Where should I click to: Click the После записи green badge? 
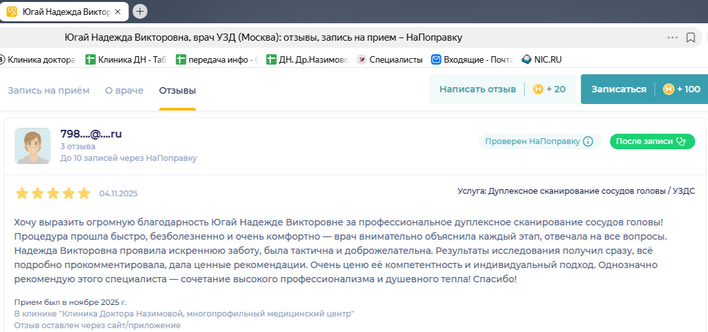652,142
